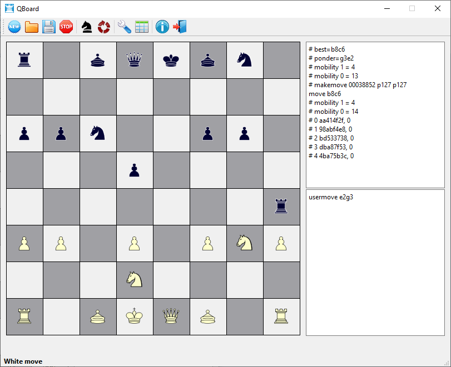Click the '# 4 4ba75b3c, 0' line
This screenshot has height=367, width=451.
click(x=331, y=156)
